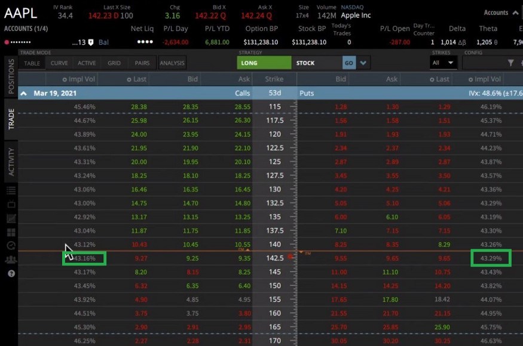Screen dimensions: 523x346
Task: Toggle the LONG strategy direction button
Action: pos(264,63)
